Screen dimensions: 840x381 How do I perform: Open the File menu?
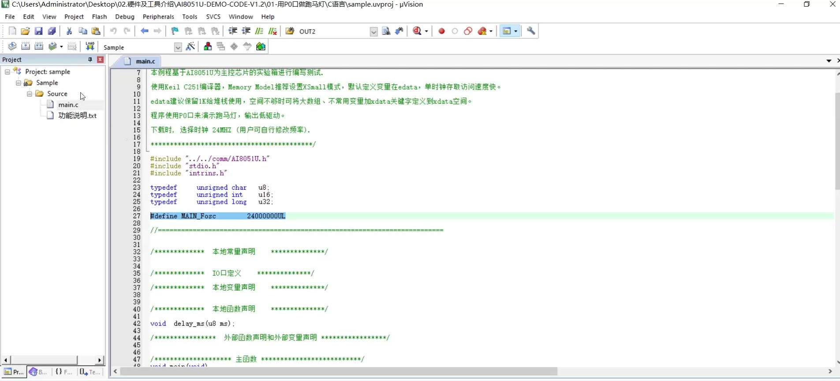point(10,16)
